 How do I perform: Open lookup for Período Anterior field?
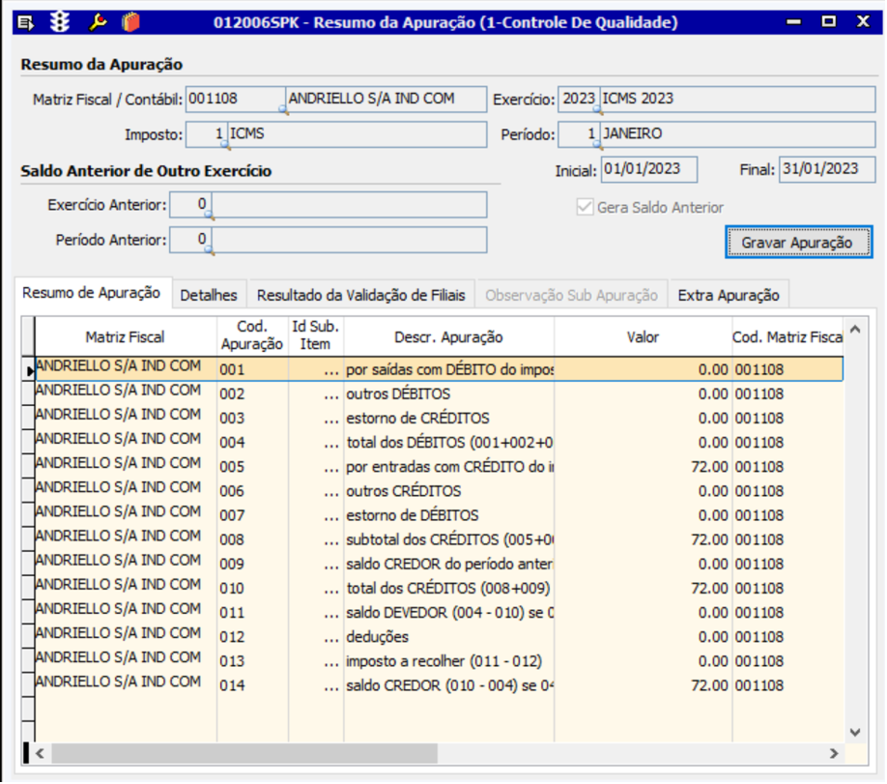point(210,250)
